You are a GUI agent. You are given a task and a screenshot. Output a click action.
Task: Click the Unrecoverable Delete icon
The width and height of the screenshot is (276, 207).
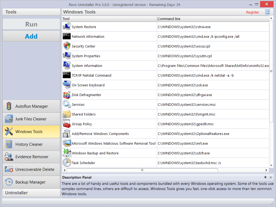pyautogui.click(x=9, y=169)
